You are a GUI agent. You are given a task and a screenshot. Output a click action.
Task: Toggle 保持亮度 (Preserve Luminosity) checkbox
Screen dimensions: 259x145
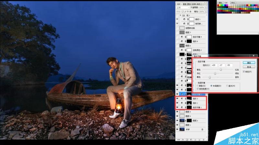pos(198,89)
